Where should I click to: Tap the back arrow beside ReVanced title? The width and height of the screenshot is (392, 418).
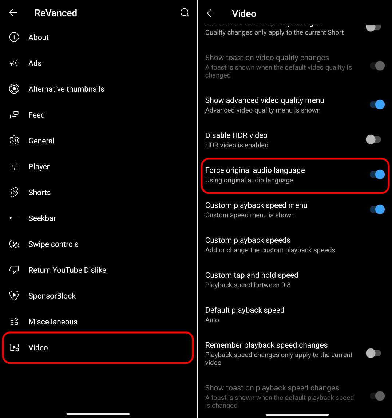13,12
